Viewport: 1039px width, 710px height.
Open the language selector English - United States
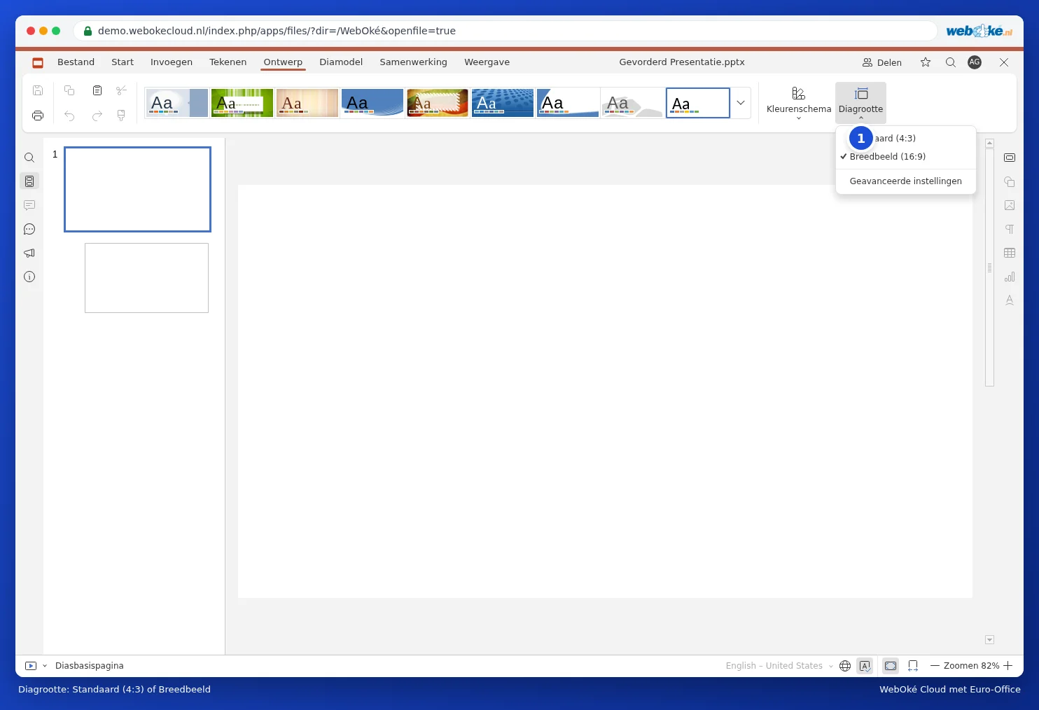pos(779,666)
